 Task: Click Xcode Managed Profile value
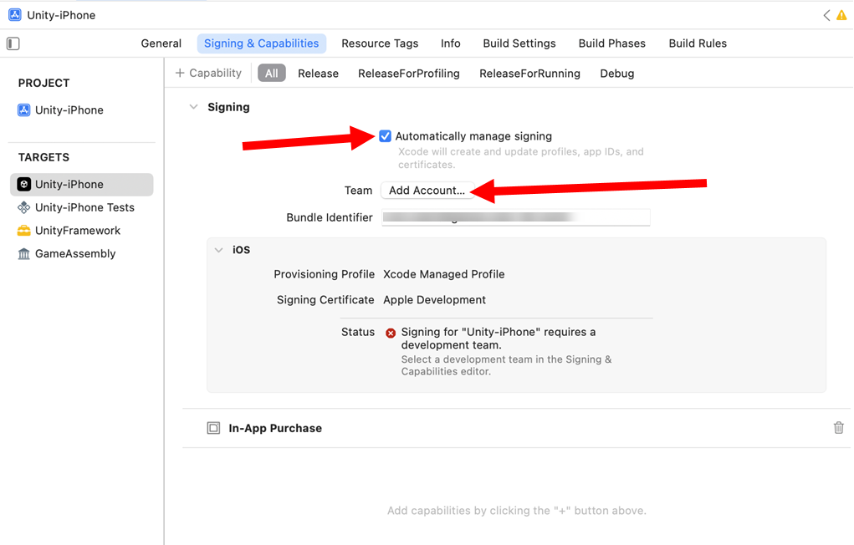444,274
